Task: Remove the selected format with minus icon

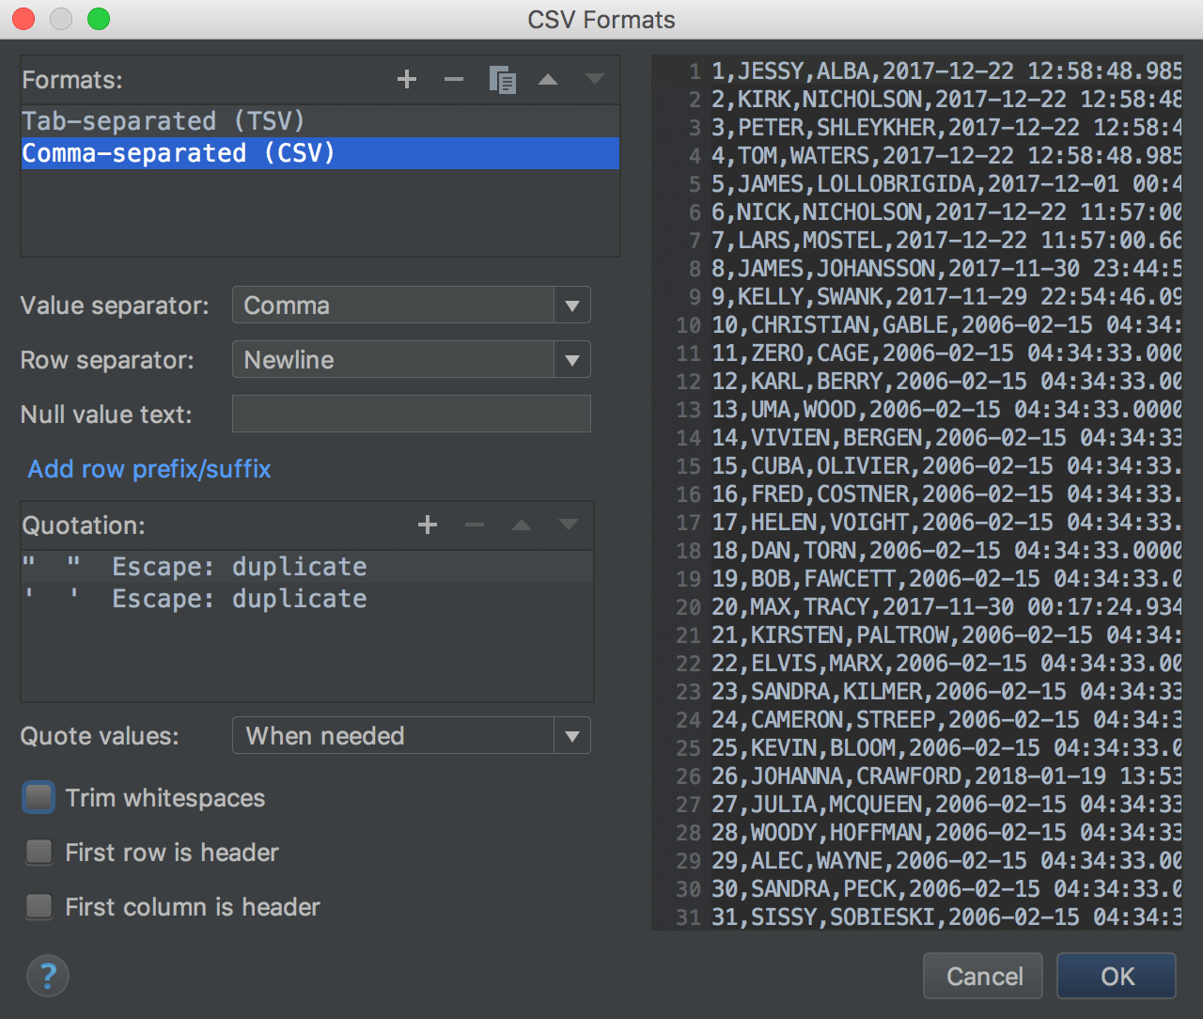Action: pyautogui.click(x=454, y=80)
